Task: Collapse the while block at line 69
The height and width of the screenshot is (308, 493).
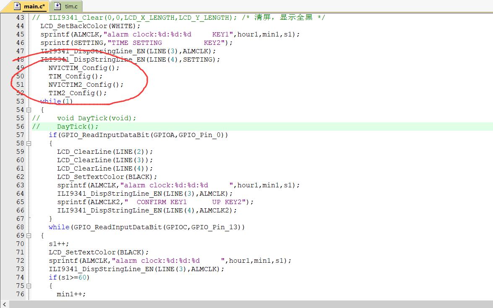Action: click(29, 236)
